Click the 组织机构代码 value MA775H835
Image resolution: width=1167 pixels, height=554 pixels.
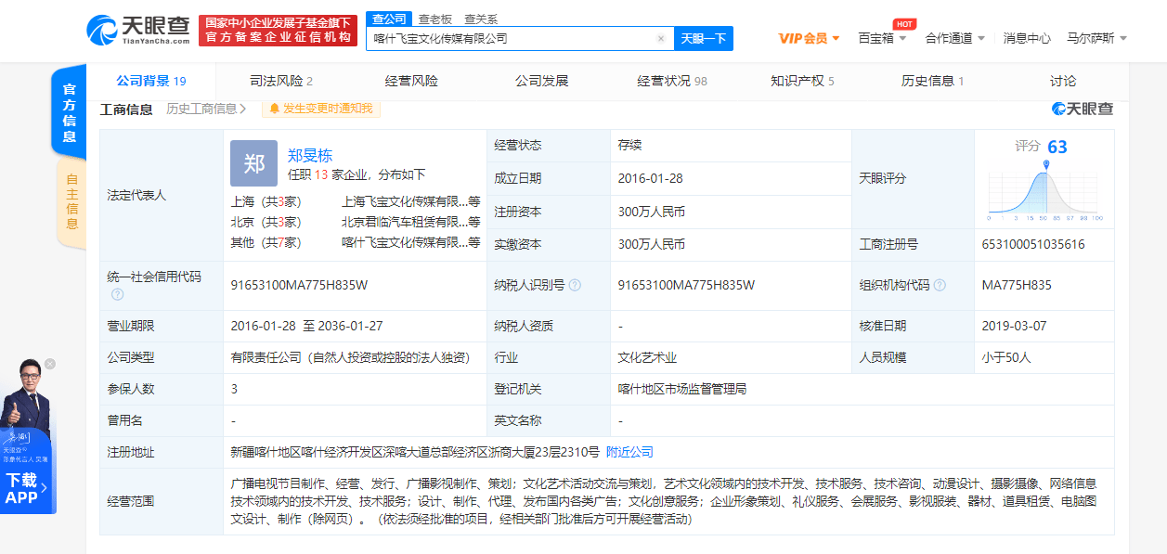click(x=1017, y=285)
